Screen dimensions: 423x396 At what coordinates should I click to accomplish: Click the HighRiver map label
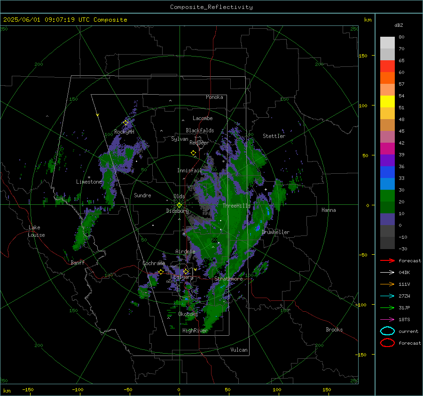coord(195,331)
